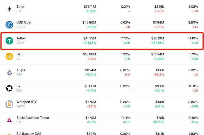The width and height of the screenshot is (204, 135).
Task: Click the Wrapped BTC icon
Action: tap(9, 104)
